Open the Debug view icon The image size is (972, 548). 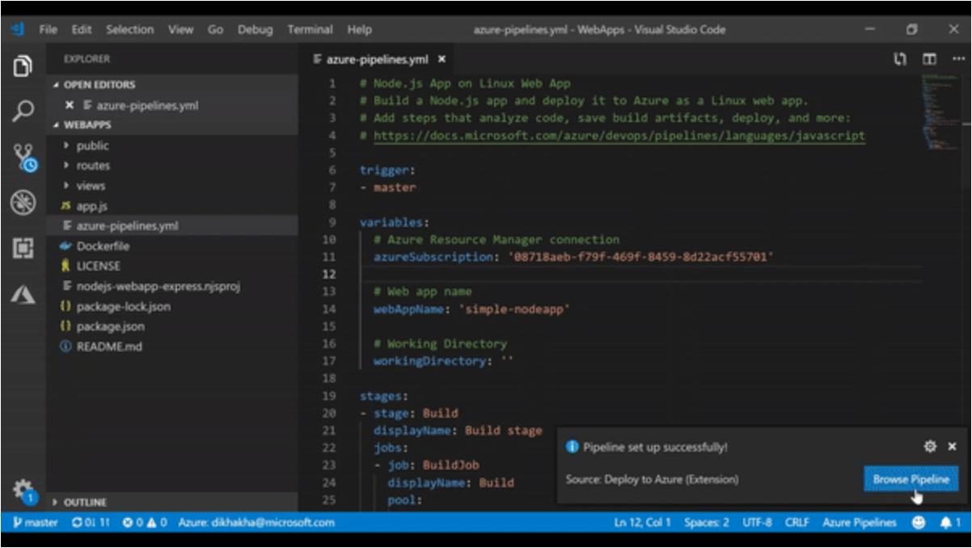click(x=23, y=202)
